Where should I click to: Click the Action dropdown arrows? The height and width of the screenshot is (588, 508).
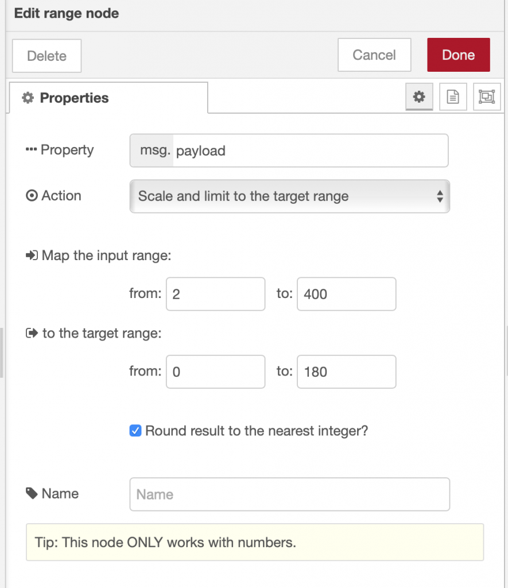(x=440, y=196)
